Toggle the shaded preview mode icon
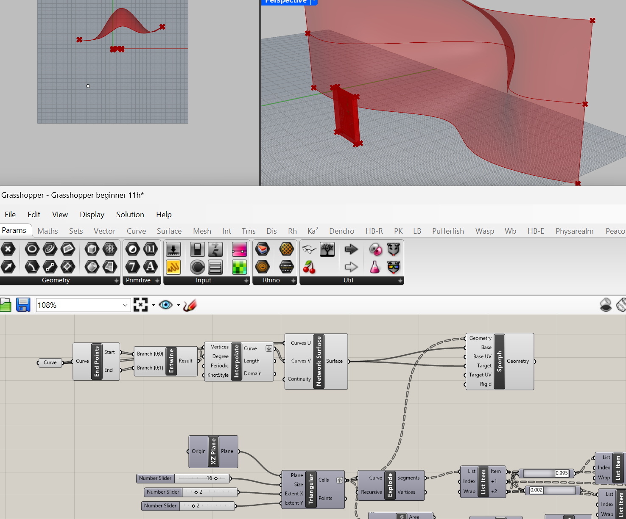This screenshot has height=519, width=626. tap(606, 305)
